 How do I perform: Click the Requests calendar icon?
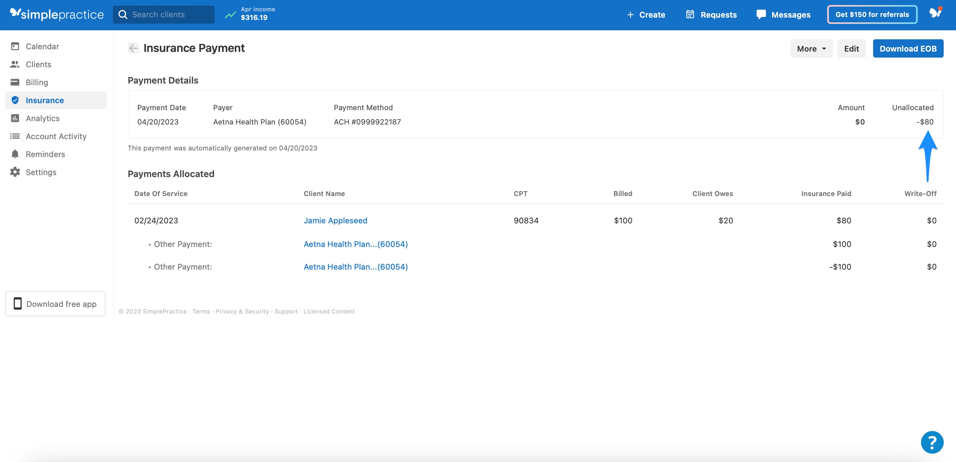coord(690,14)
